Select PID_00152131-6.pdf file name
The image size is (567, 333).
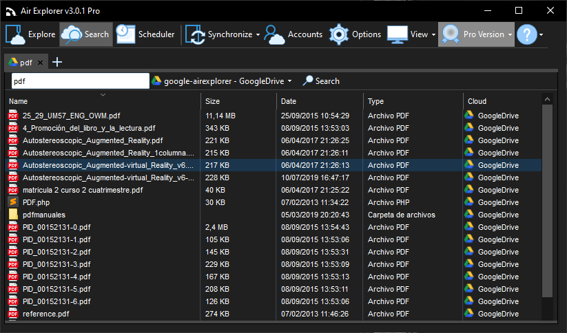(x=56, y=301)
